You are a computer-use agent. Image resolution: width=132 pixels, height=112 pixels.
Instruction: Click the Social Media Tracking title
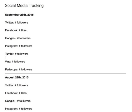click(x=24, y=6)
